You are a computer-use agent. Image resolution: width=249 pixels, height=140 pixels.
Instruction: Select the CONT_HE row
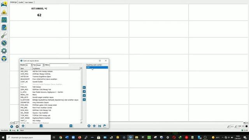[x=50, y=82]
